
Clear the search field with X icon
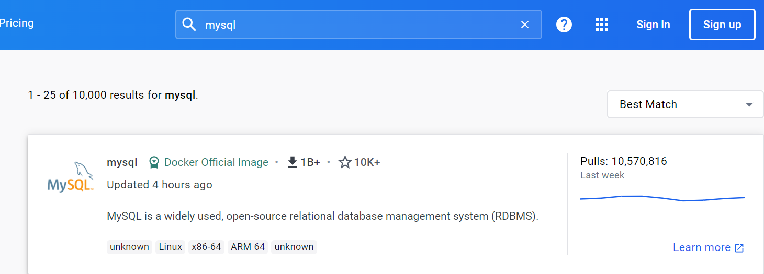[x=525, y=25]
